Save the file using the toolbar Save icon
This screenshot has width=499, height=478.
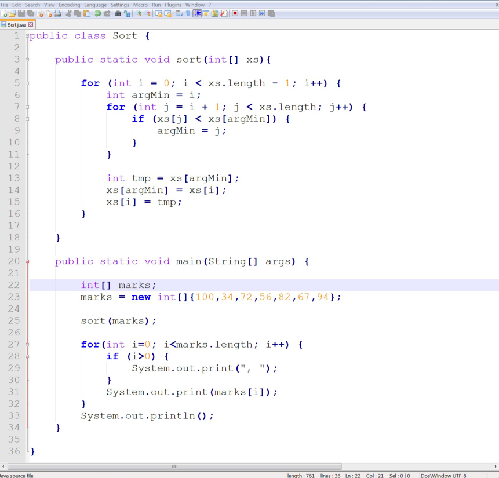point(21,13)
